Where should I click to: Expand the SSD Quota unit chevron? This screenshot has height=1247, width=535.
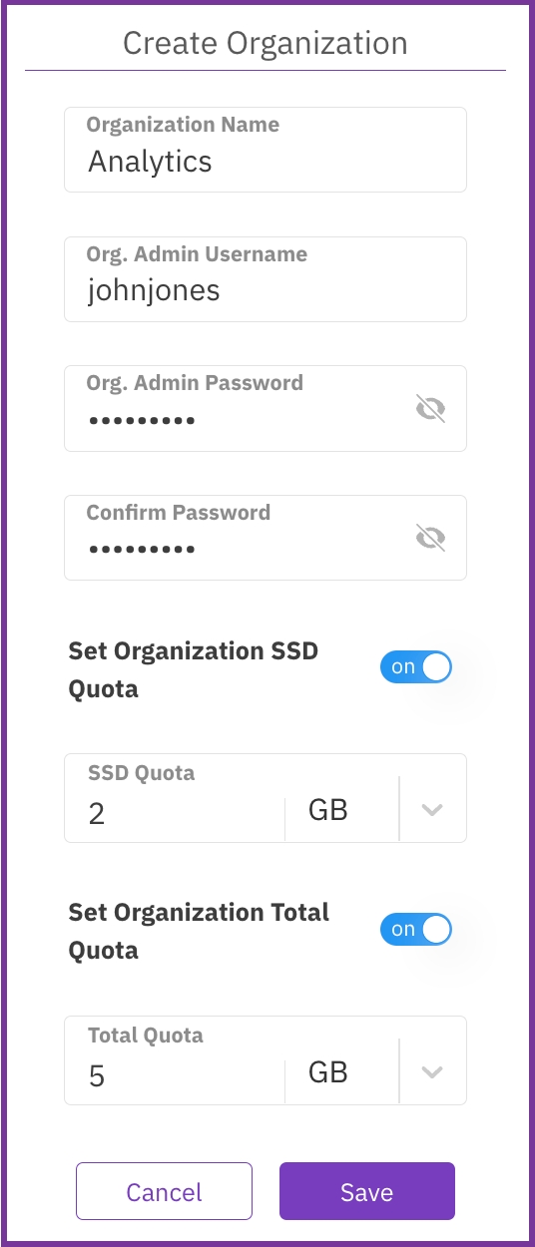432,809
